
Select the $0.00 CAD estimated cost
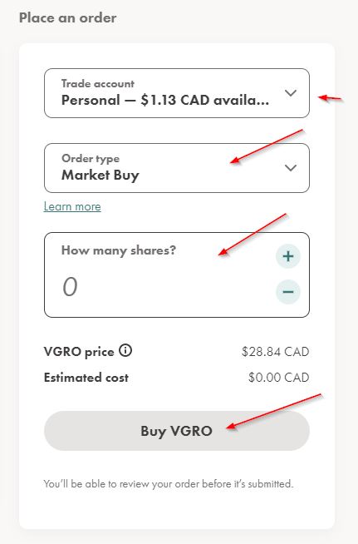tap(278, 378)
